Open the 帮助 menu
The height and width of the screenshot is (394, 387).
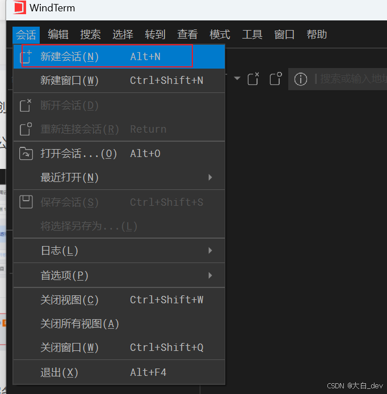pyautogui.click(x=317, y=35)
